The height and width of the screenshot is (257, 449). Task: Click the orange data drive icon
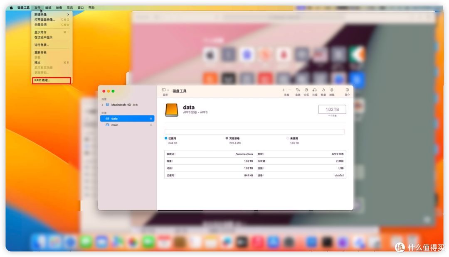[172, 110]
